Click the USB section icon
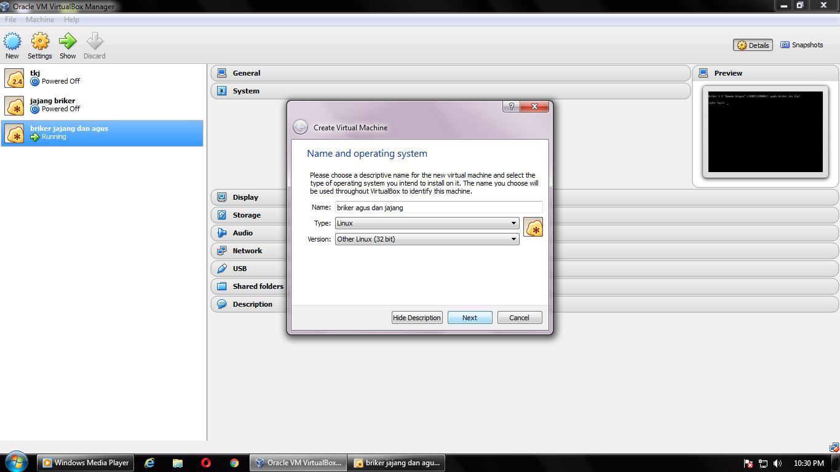 click(222, 269)
